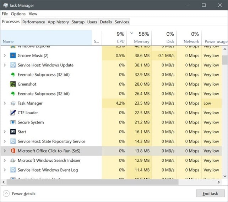Click the State Repository Service gear icon

[x=13, y=141]
